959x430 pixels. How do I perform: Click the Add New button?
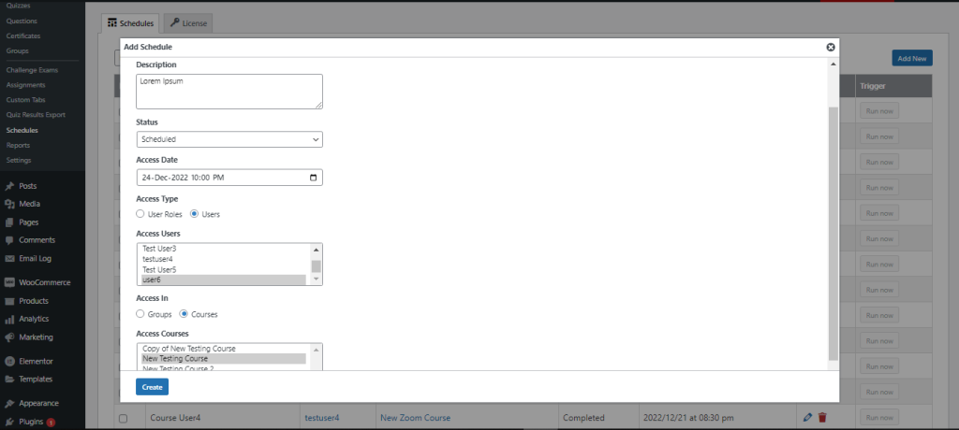(x=912, y=58)
